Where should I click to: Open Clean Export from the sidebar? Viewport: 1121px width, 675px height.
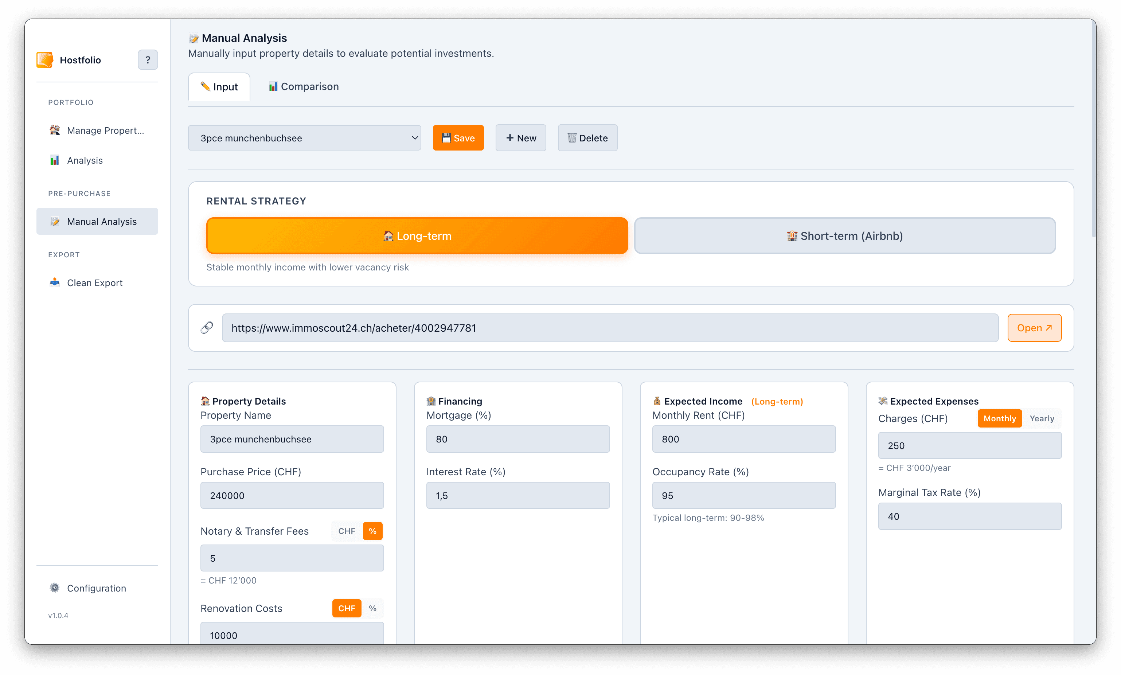coord(94,282)
